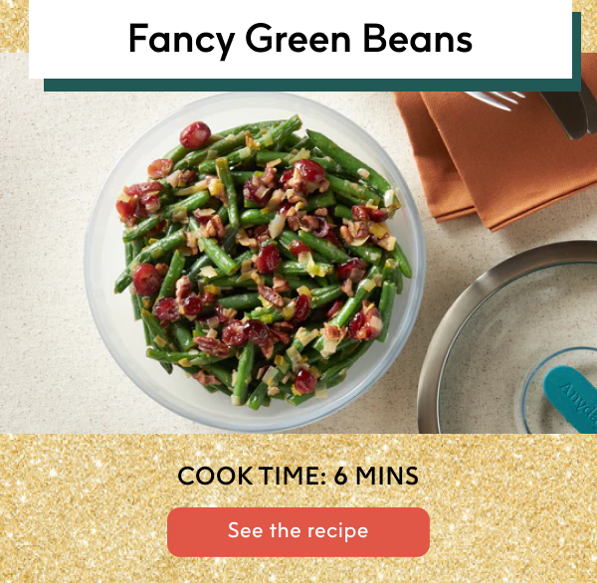Open the See the recipe button
The height and width of the screenshot is (583, 597).
pos(298,531)
